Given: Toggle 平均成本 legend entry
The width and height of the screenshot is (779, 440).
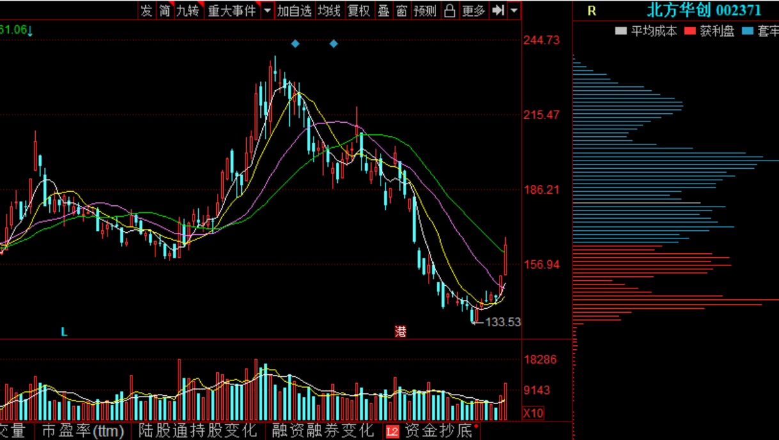Looking at the screenshot, I should [646, 31].
